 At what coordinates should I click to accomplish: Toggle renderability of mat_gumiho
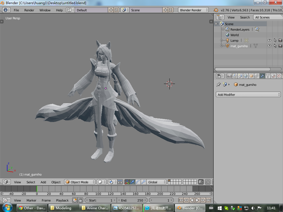pyautogui.click(x=280, y=46)
